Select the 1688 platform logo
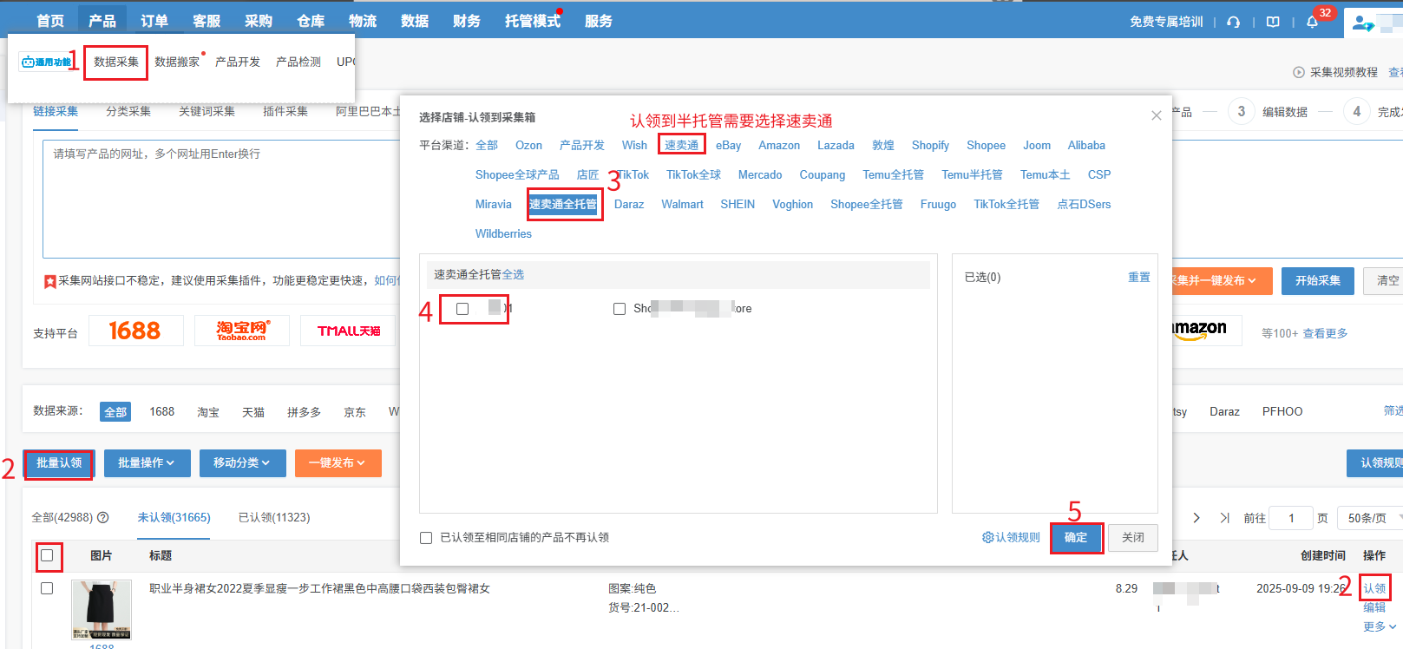Image resolution: width=1403 pixels, height=649 pixels. tap(135, 331)
